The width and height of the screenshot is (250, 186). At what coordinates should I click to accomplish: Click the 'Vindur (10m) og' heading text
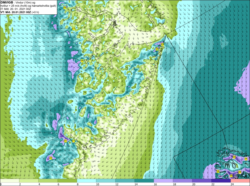25,2
